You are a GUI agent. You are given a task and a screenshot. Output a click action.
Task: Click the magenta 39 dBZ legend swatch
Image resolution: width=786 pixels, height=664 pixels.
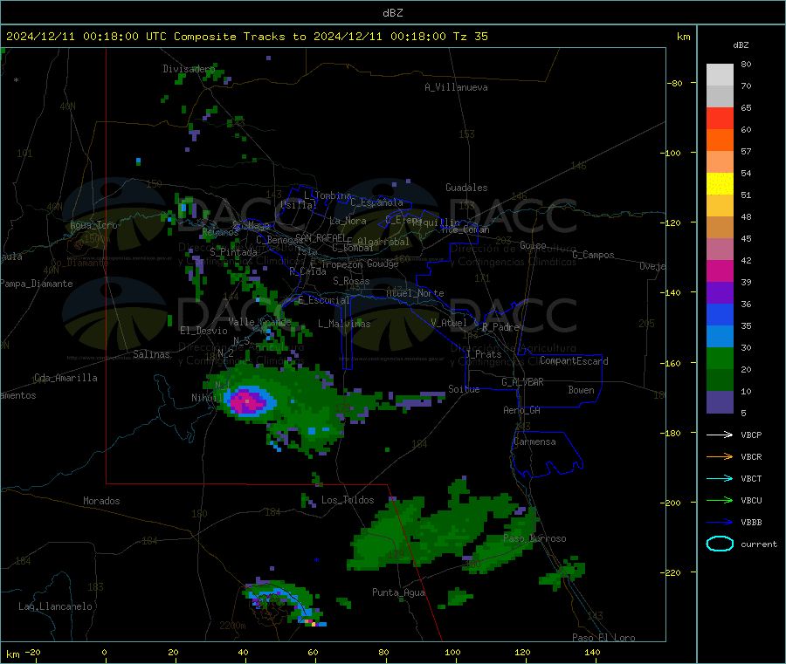720,270
